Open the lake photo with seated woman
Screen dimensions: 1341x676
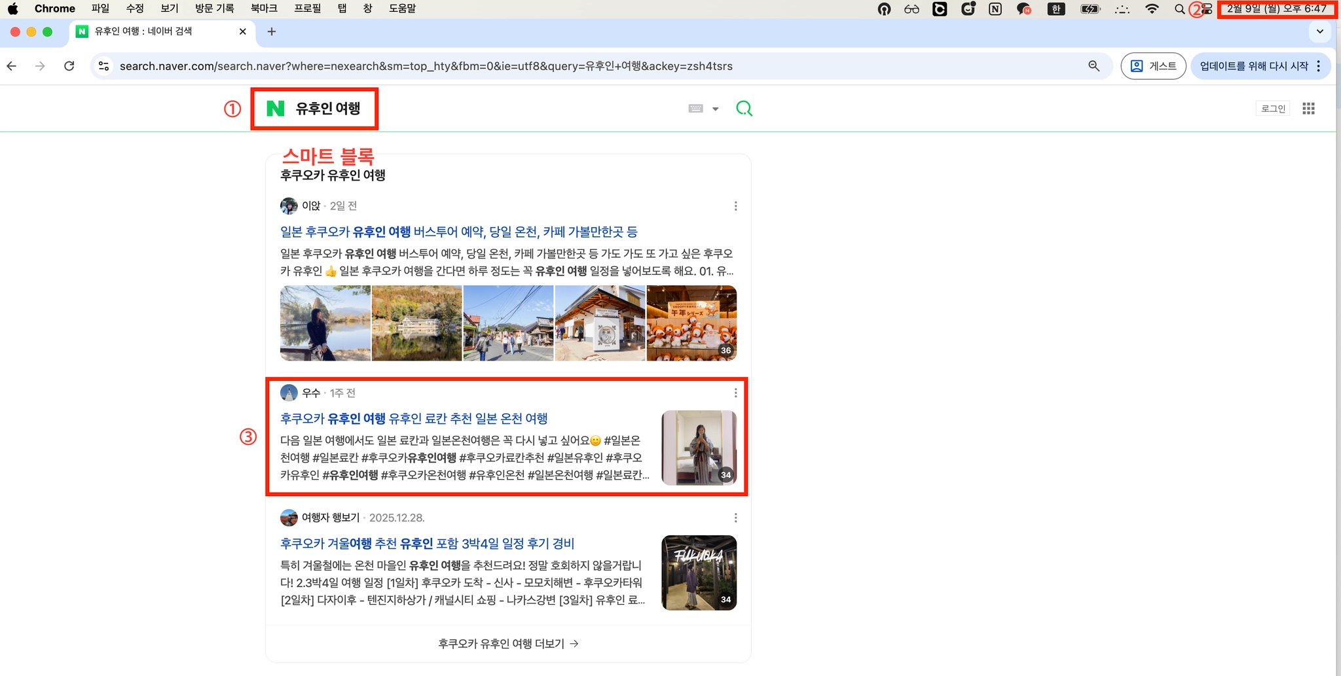[325, 323]
